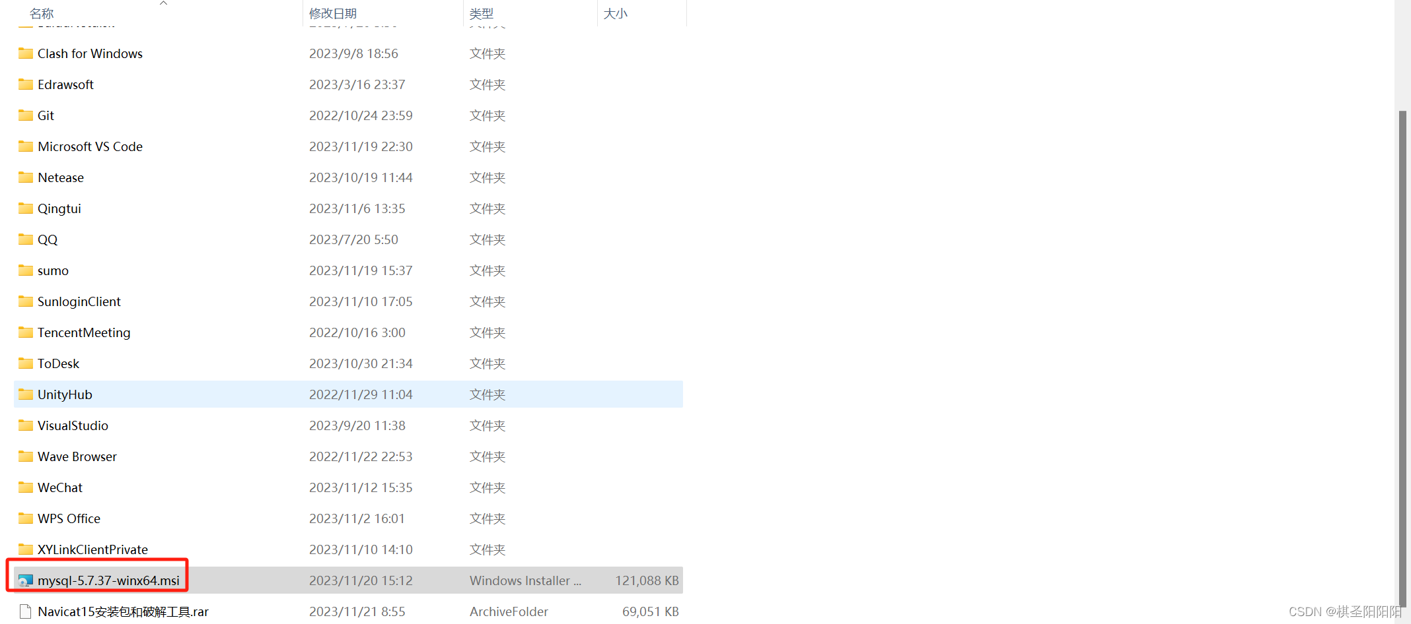
Task: Click the size value 121,088 KB
Action: [647, 580]
